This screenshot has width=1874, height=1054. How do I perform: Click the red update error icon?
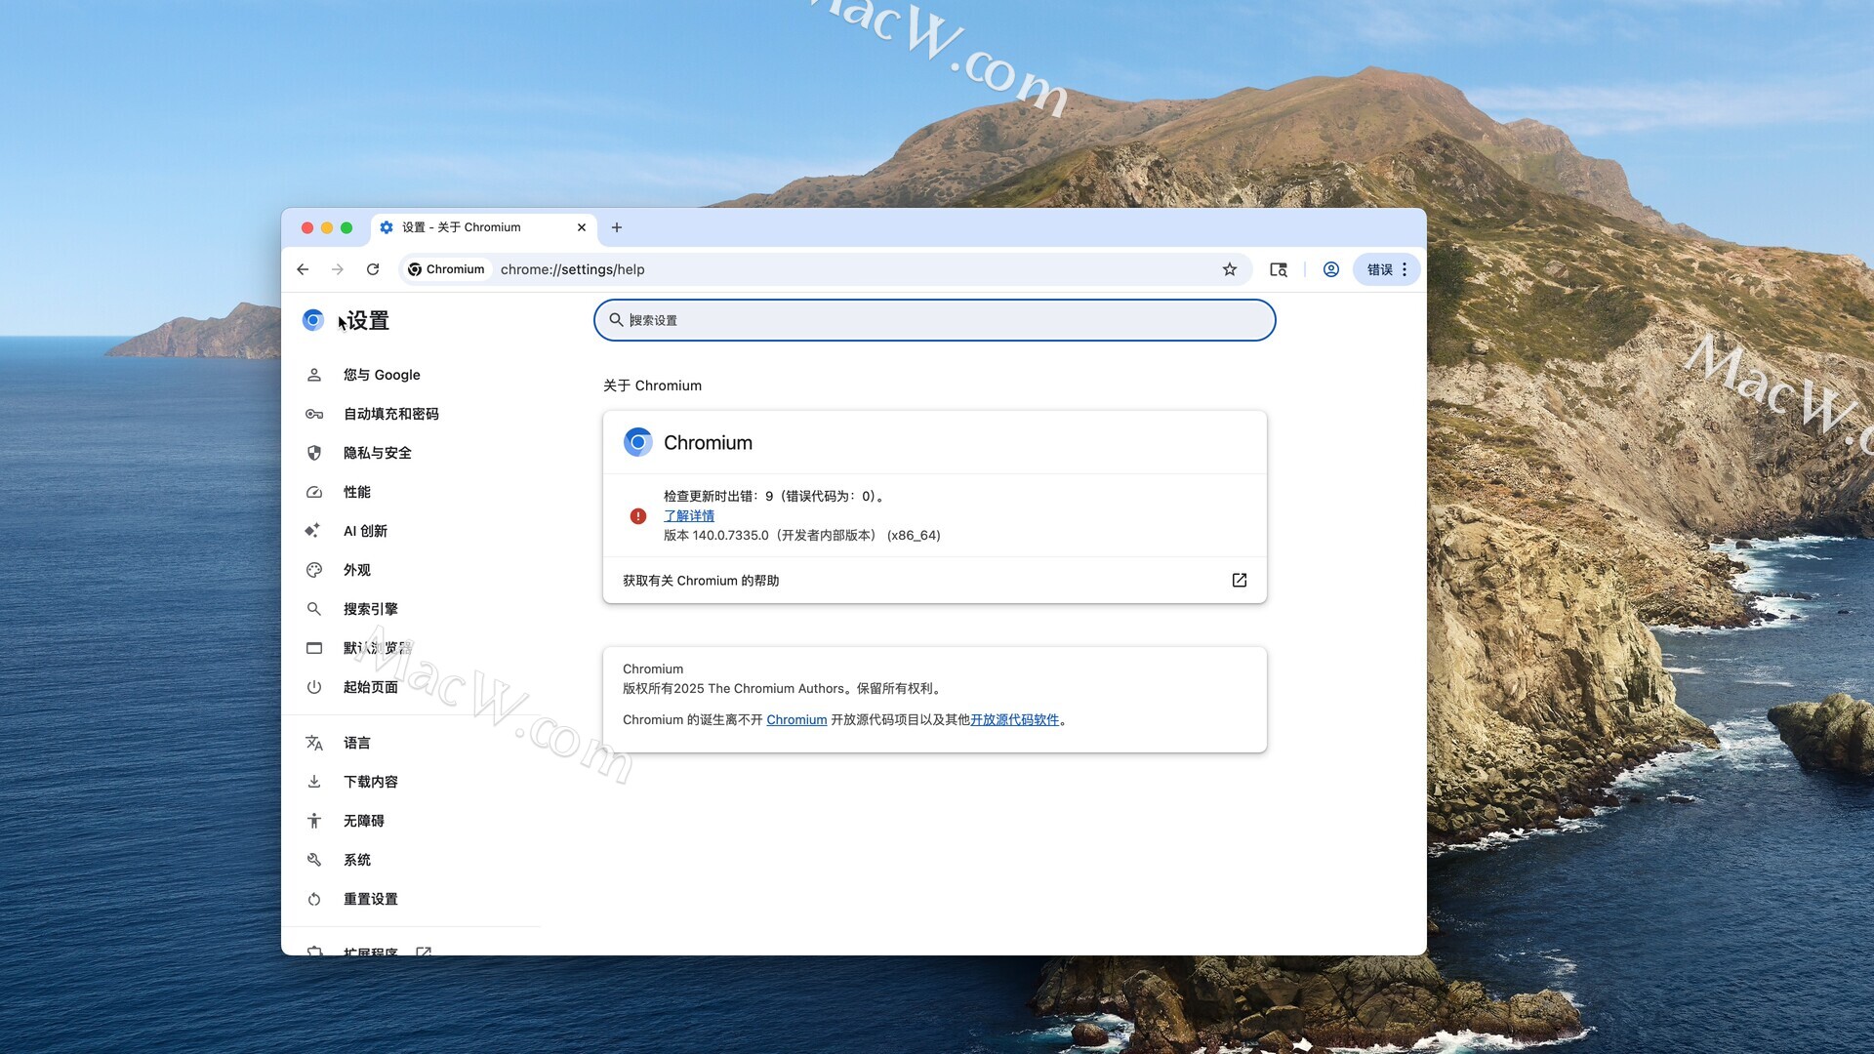pos(638,515)
